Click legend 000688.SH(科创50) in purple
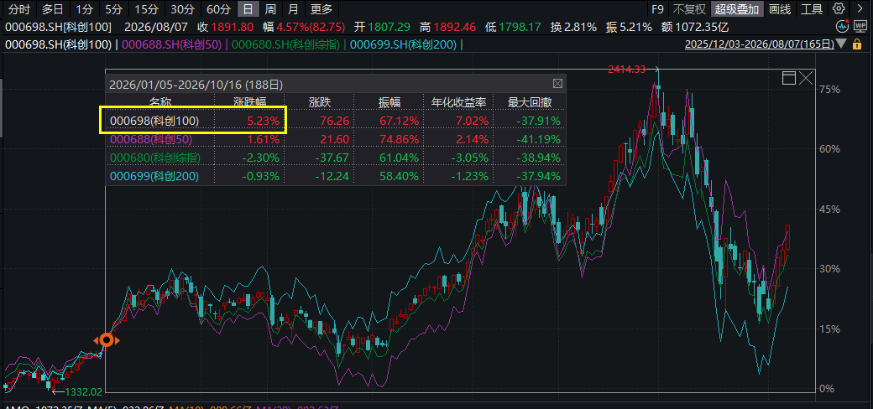The image size is (873, 409). [x=171, y=44]
